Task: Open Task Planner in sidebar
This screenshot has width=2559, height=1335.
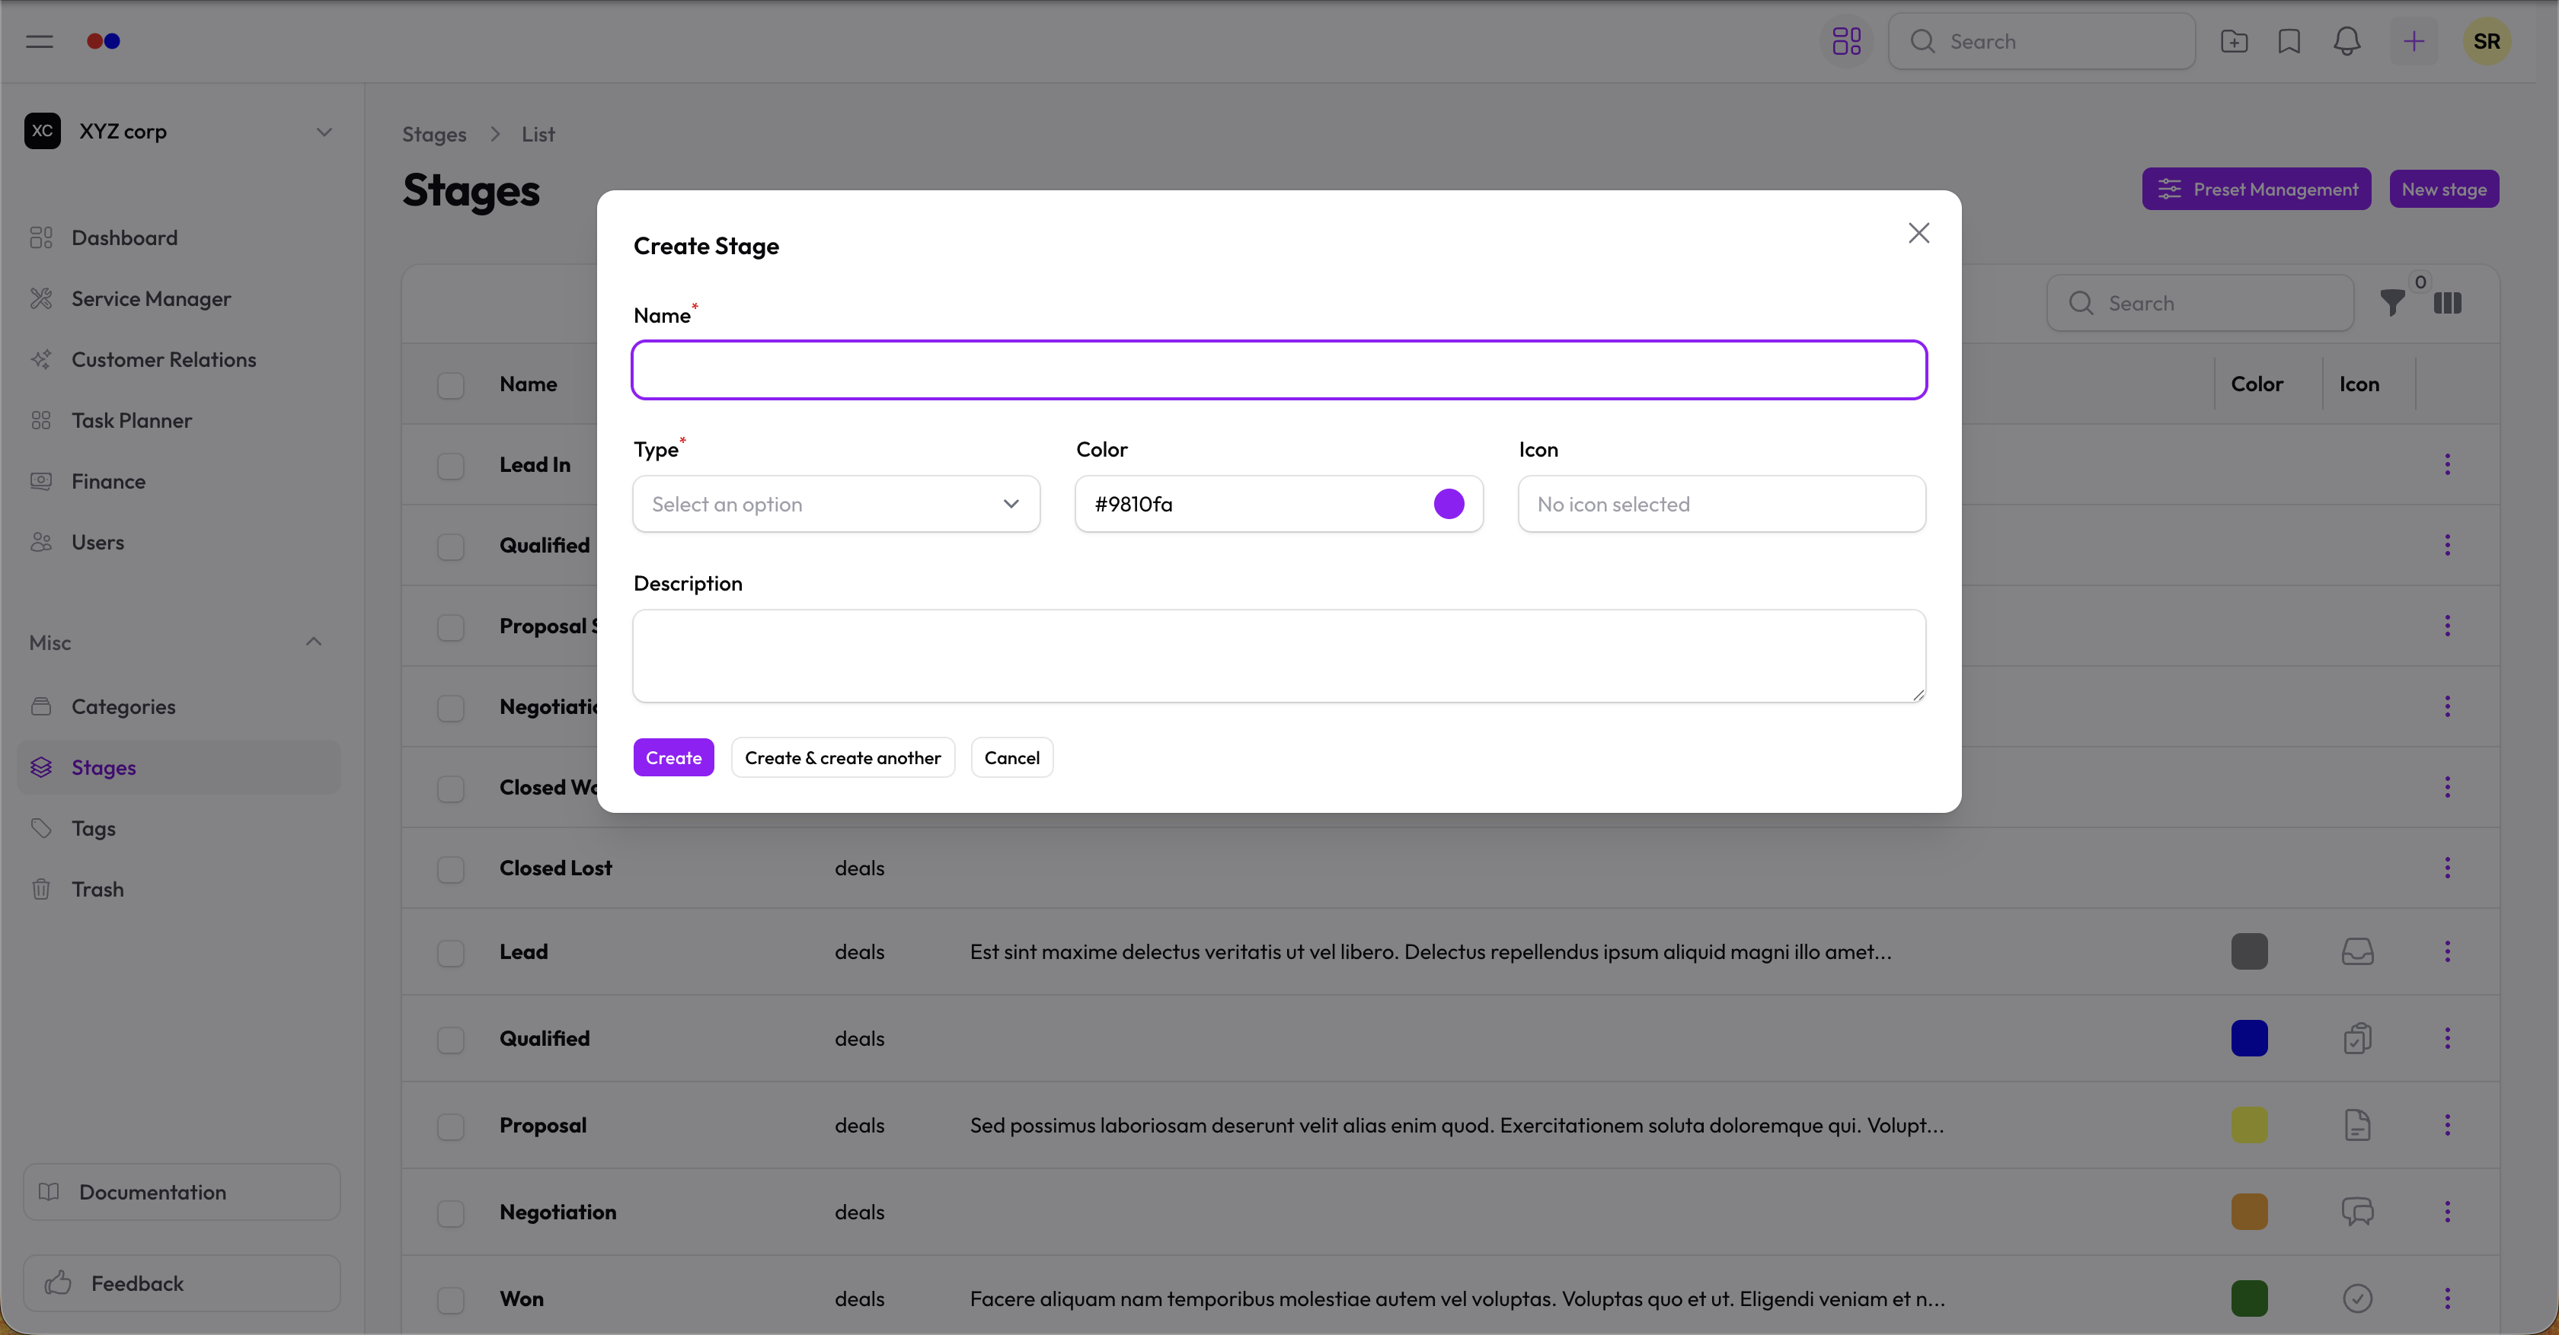Action: pos(179,420)
